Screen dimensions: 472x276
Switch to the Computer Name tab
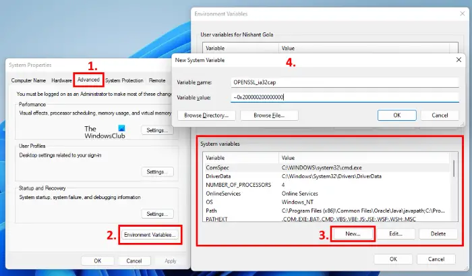(x=28, y=80)
